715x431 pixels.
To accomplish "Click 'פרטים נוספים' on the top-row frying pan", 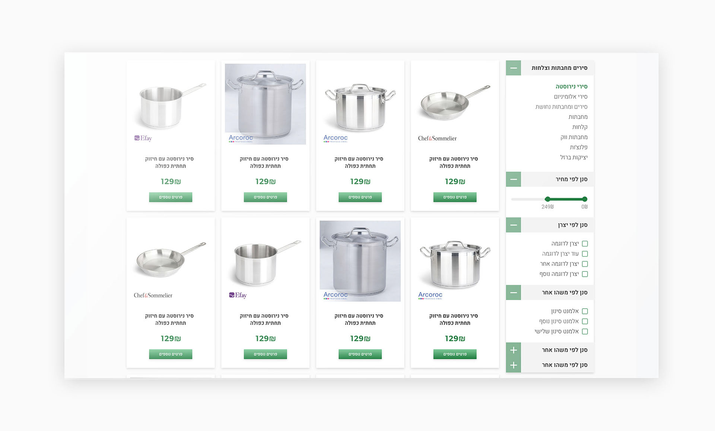I will [455, 197].
